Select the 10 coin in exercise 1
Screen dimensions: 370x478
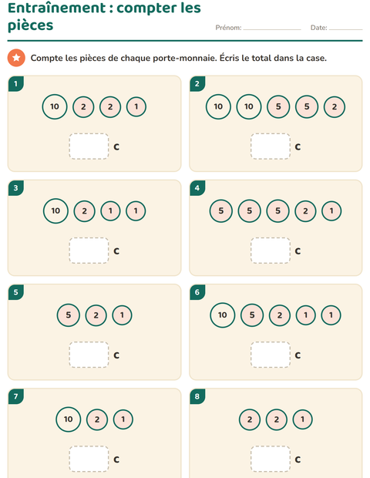(55, 106)
